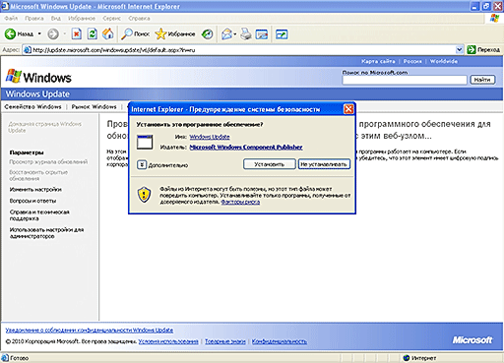The image size is (504, 363).
Task: Open the Сервис menu
Action: pyautogui.click(x=111, y=19)
